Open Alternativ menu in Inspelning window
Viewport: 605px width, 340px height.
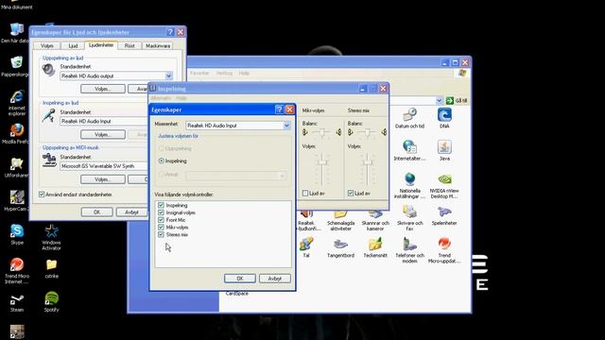161,98
